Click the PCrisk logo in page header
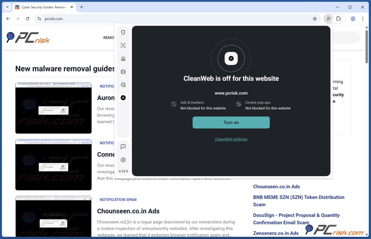The width and height of the screenshot is (371, 239). tap(28, 38)
